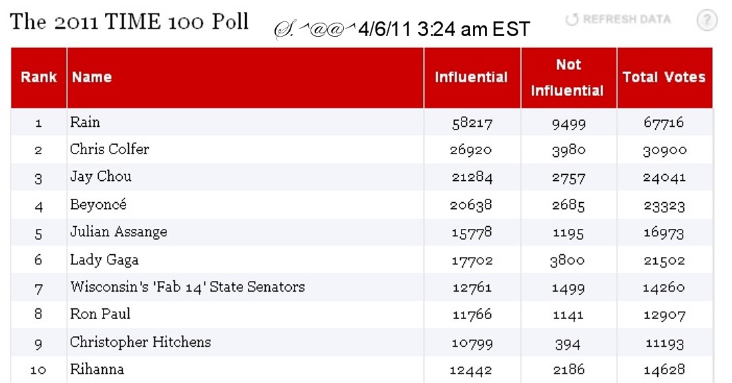Open the Beyoncé entry
Screen dimensions: 732x383
coord(98,205)
